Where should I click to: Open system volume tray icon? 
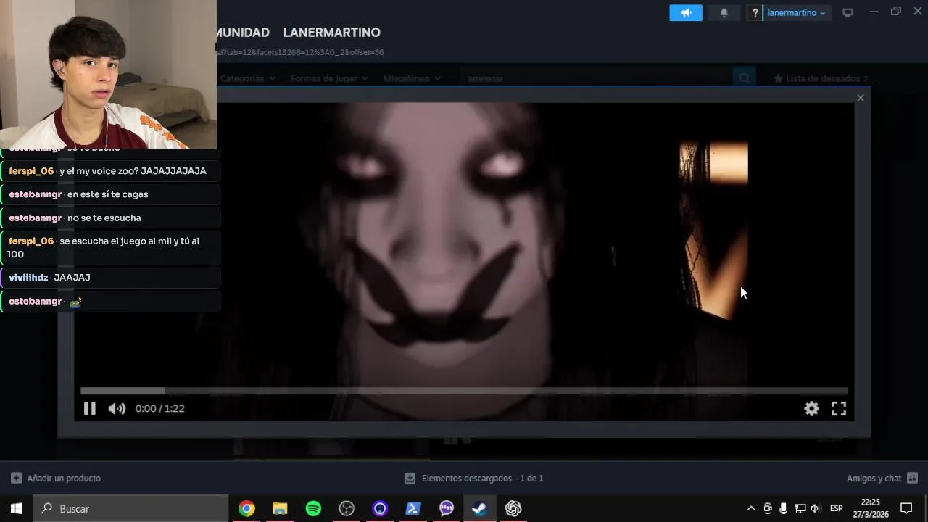pyautogui.click(x=816, y=508)
